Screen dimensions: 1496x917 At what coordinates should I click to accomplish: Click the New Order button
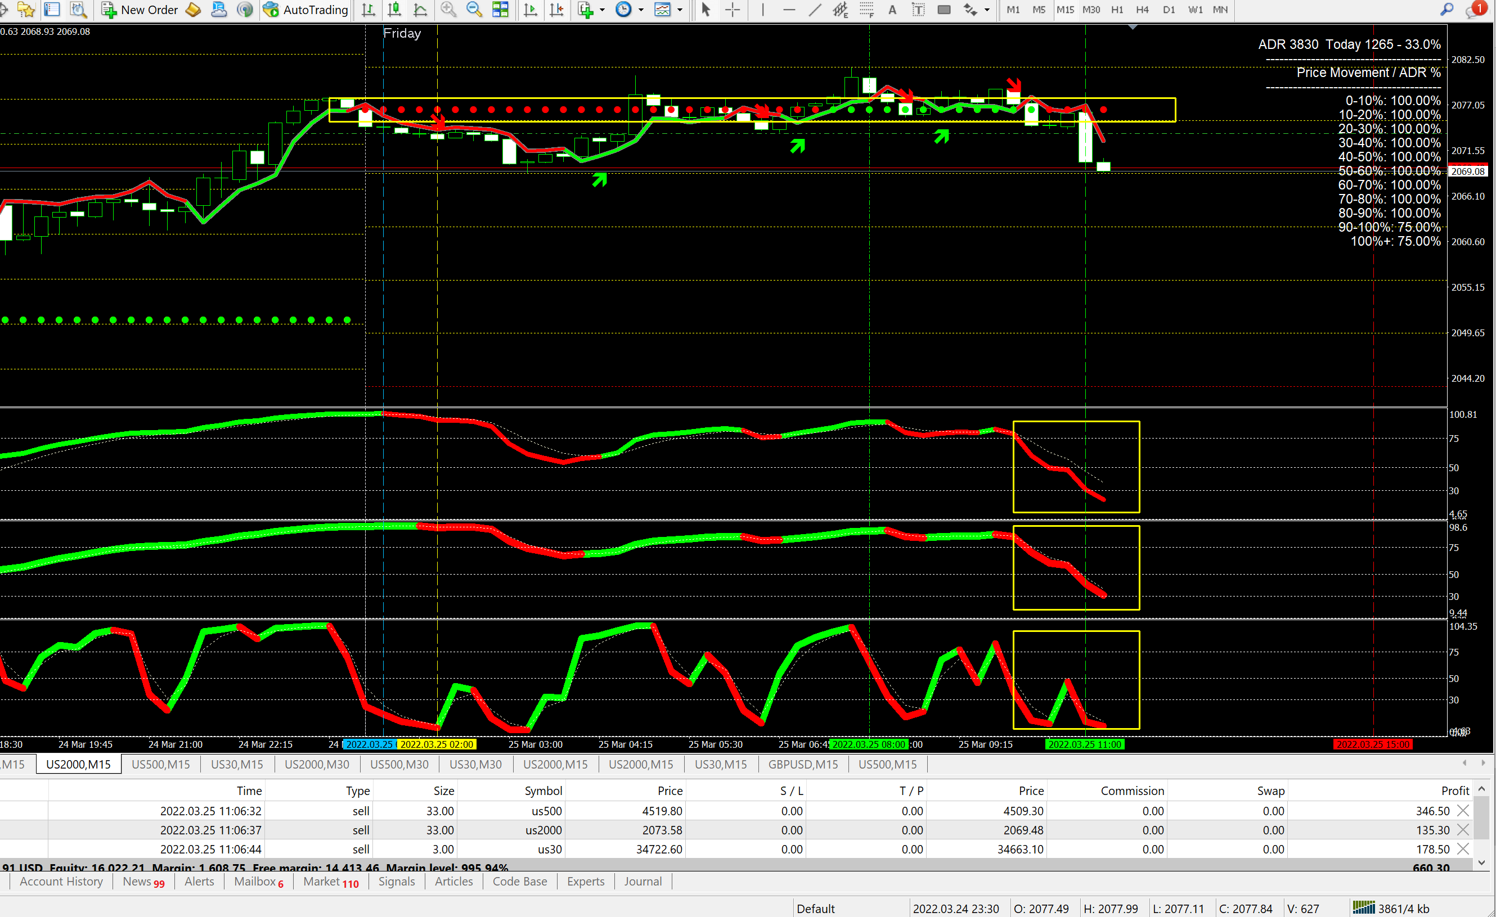tap(140, 10)
